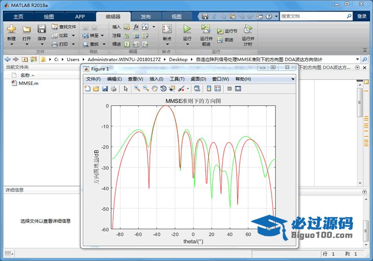373x261 pixels.
Task: Click Hide Plot Tools icon in Figure
Action: tap(230, 89)
